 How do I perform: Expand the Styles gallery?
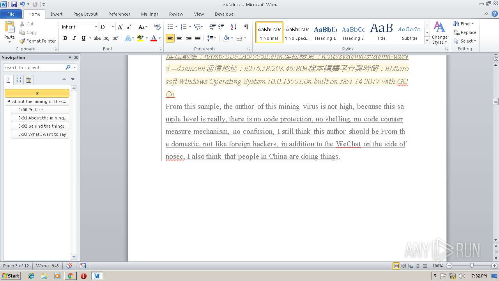[x=427, y=41]
